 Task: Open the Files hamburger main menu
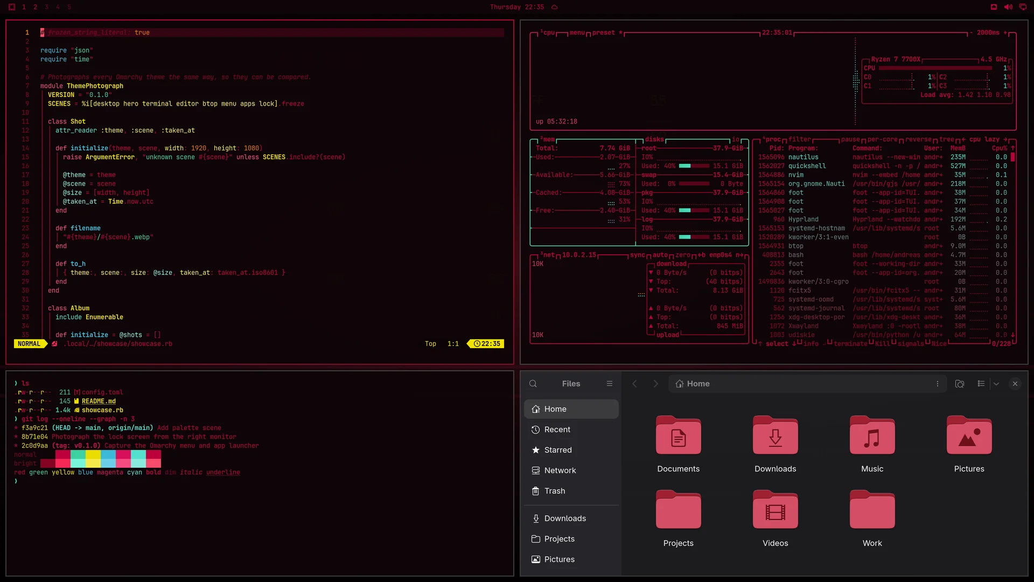610,384
